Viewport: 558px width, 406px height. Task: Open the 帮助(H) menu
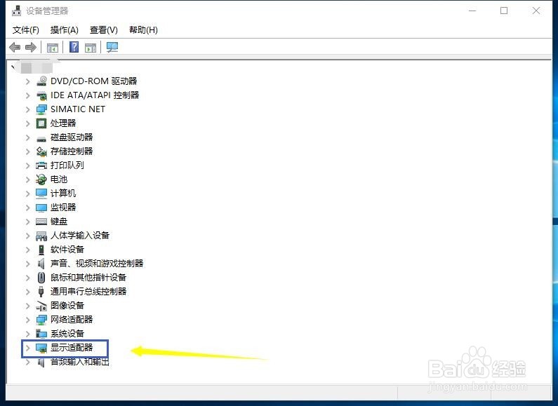click(x=143, y=30)
